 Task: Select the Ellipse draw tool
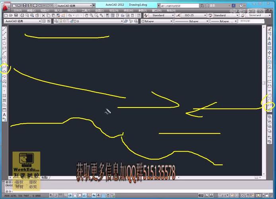click(4, 72)
